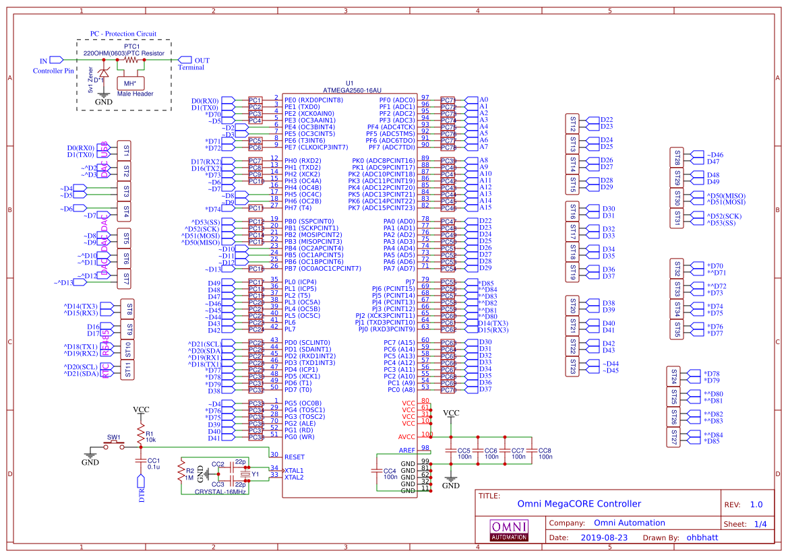The width and height of the screenshot is (788, 557).
Task: Click the Omni MegaCORE Controller title text
Action: [x=579, y=504]
